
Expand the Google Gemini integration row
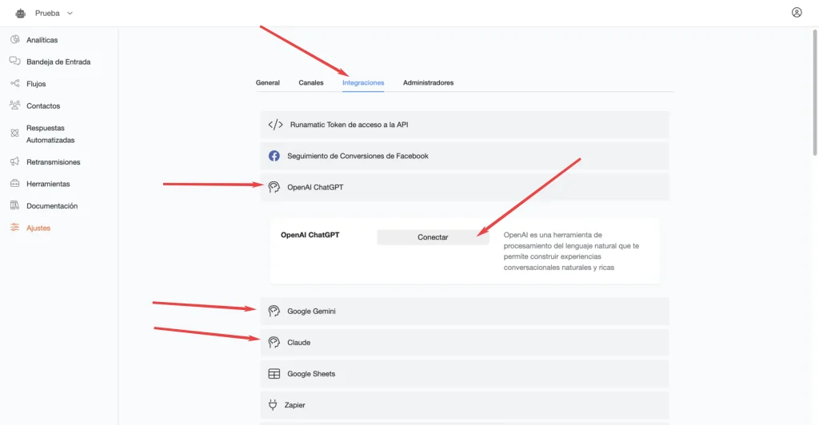pos(465,312)
